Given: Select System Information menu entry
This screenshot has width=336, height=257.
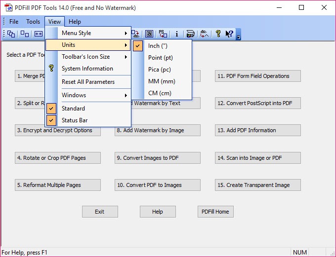Looking at the screenshot, I should tap(88, 69).
